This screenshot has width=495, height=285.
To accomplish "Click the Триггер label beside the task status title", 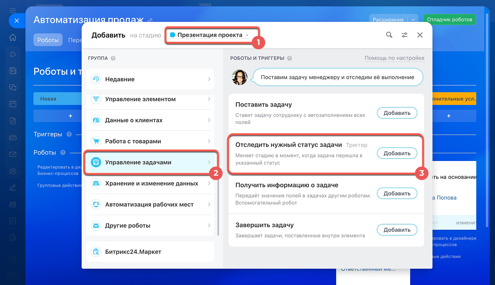I will click(x=356, y=145).
